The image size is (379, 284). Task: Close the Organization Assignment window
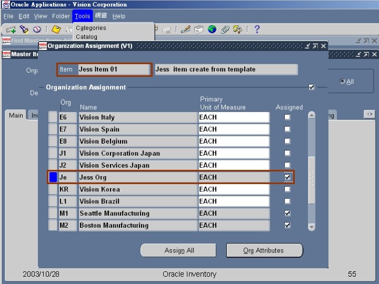point(323,46)
